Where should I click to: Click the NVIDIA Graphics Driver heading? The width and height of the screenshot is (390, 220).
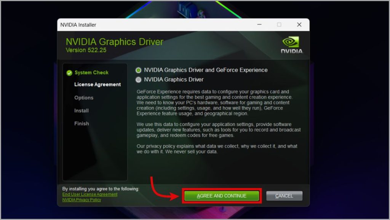point(115,42)
